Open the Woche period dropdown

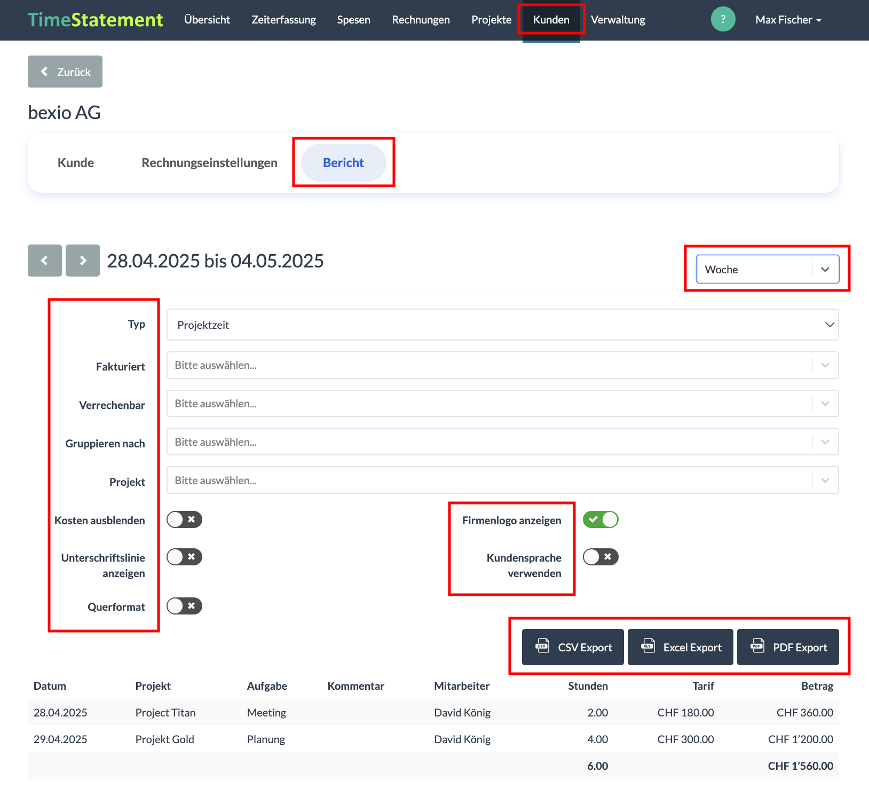pos(767,269)
